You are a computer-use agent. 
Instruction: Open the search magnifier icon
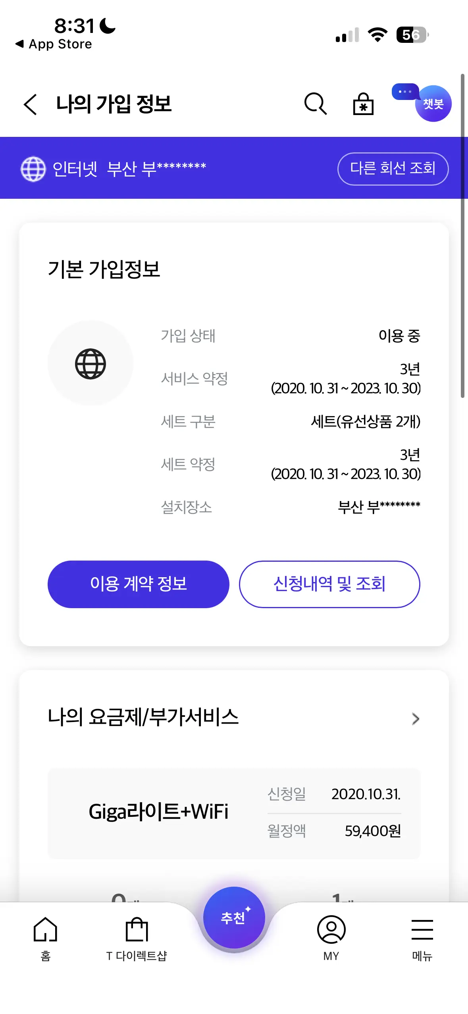tap(315, 104)
